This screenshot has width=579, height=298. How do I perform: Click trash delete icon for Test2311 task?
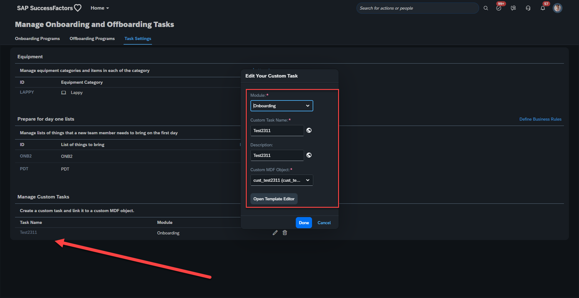pyautogui.click(x=285, y=233)
